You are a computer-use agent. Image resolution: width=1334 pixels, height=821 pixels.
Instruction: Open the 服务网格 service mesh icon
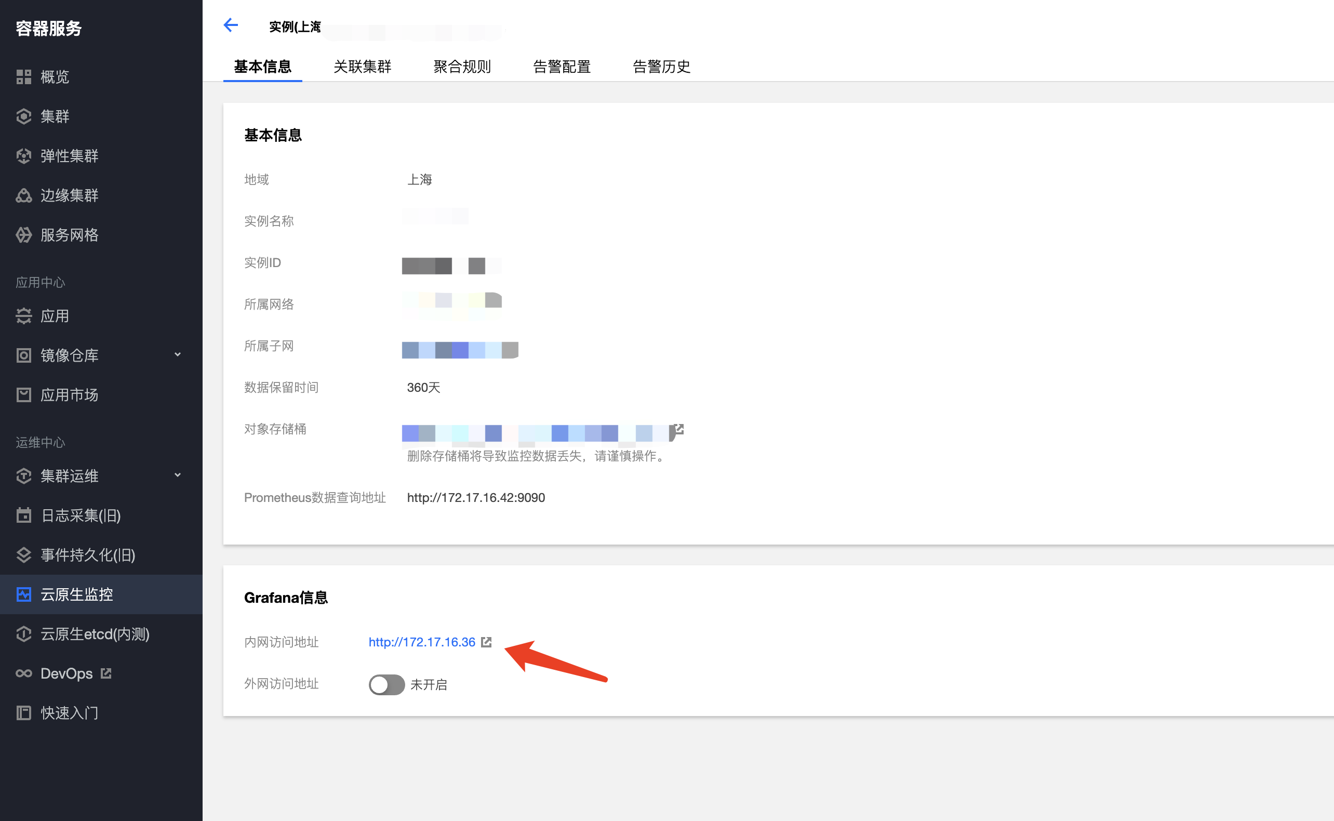tap(24, 234)
